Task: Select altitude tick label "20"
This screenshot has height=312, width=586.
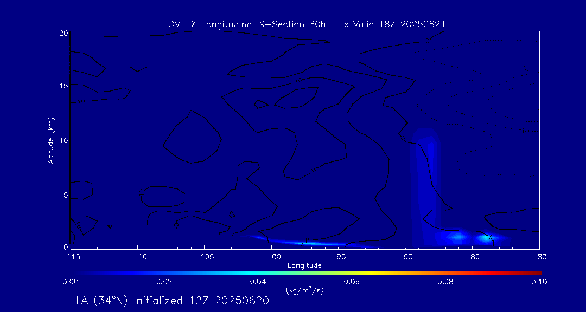Action: (63, 33)
